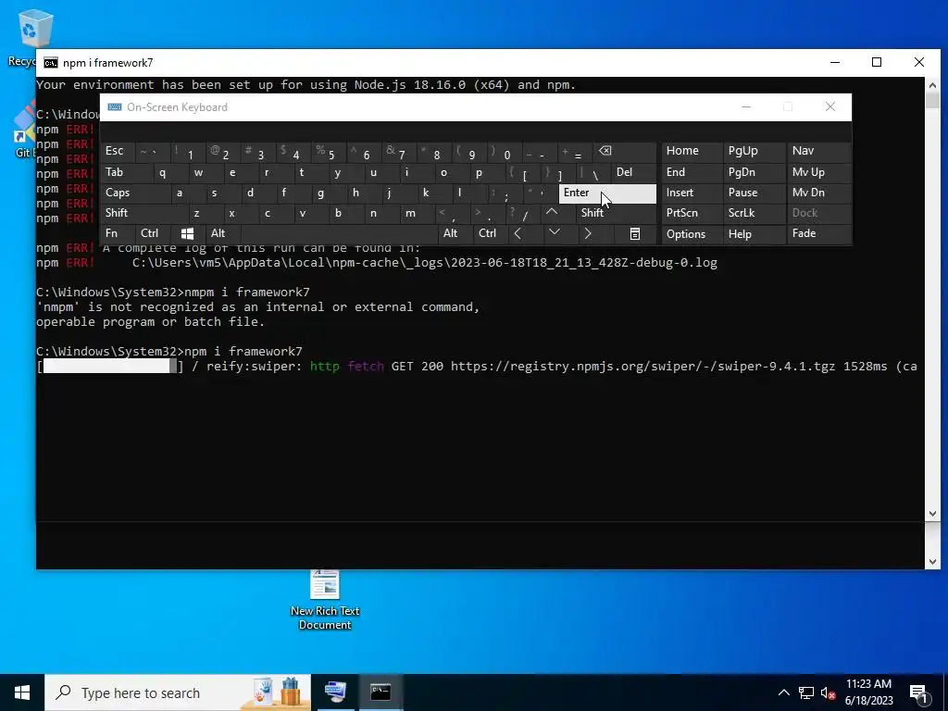Click in the taskbar search box
Image resolution: width=948 pixels, height=711 pixels.
178,692
